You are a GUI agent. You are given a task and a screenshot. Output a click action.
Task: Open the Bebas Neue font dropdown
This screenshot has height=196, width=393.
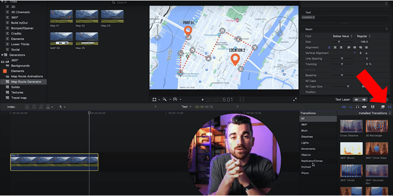coord(343,36)
